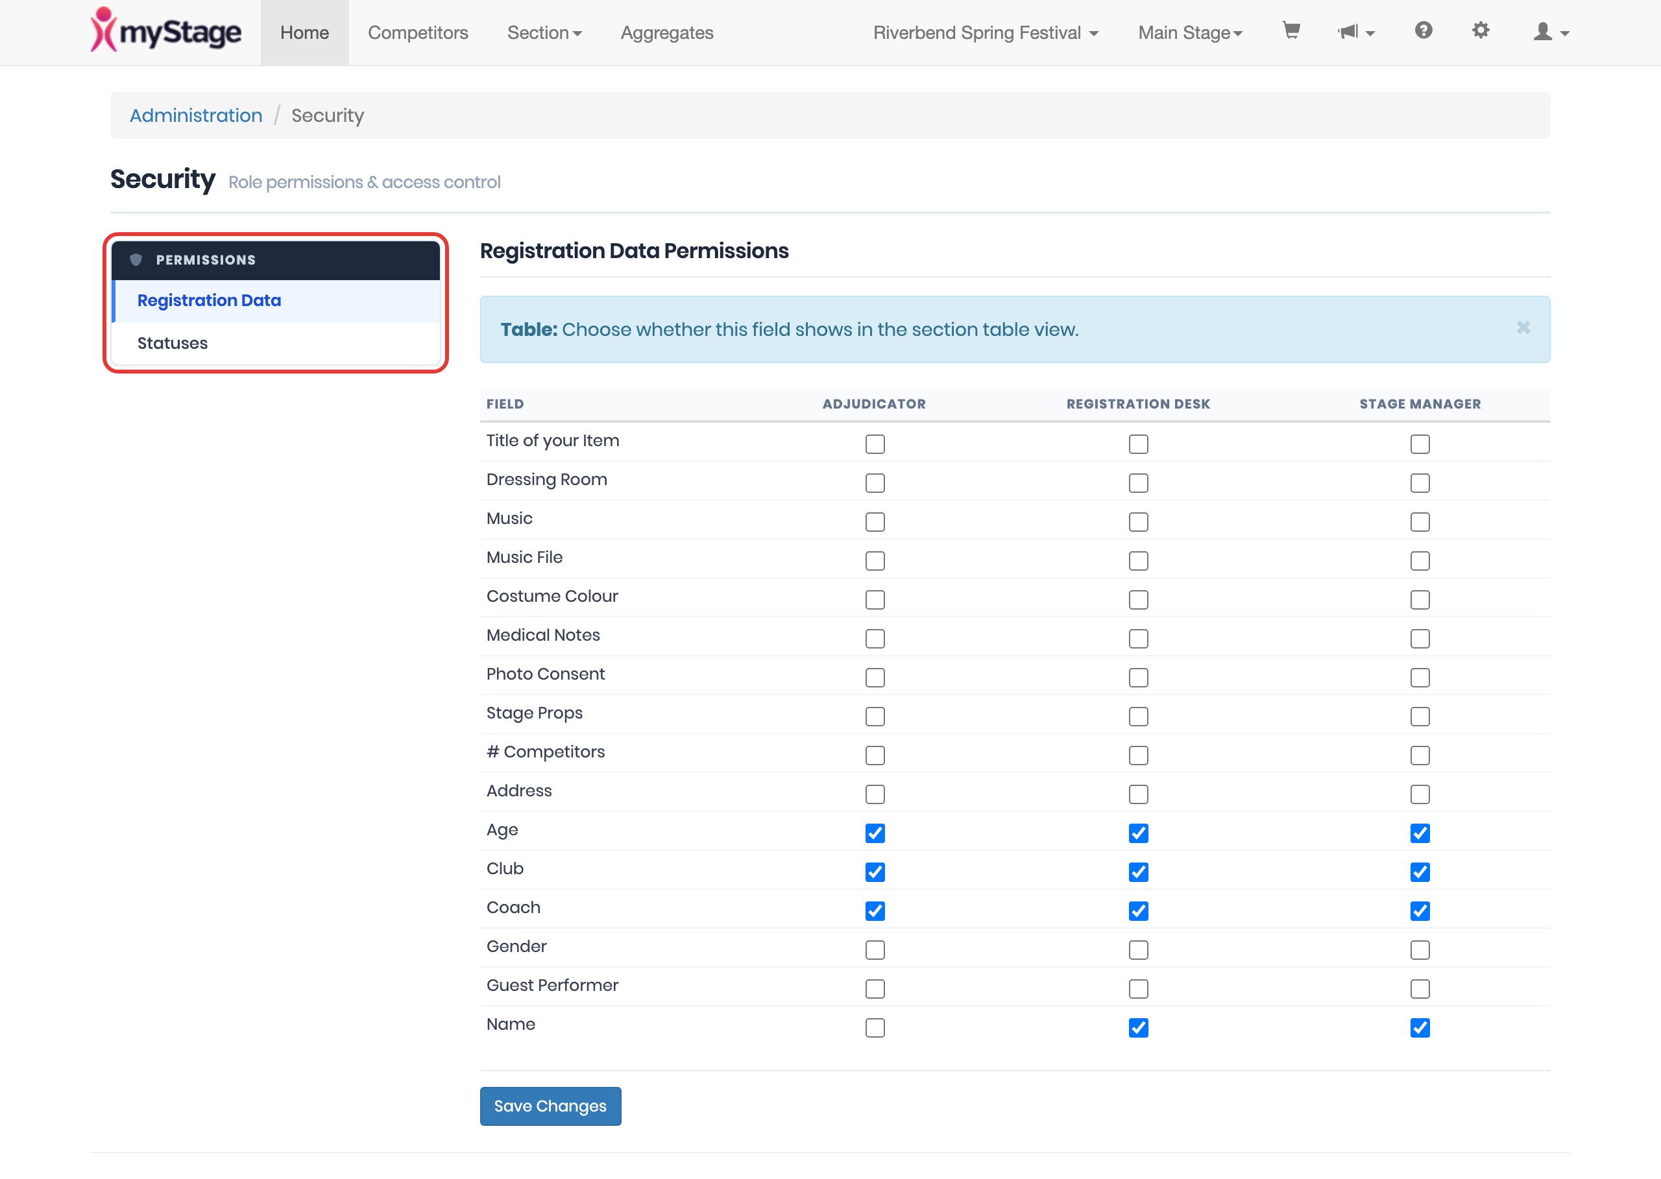
Task: Select Statuses in the permissions sidebar
Action: tap(276, 342)
